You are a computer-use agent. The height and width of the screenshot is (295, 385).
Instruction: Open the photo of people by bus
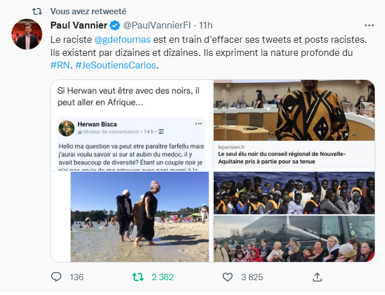(294, 239)
